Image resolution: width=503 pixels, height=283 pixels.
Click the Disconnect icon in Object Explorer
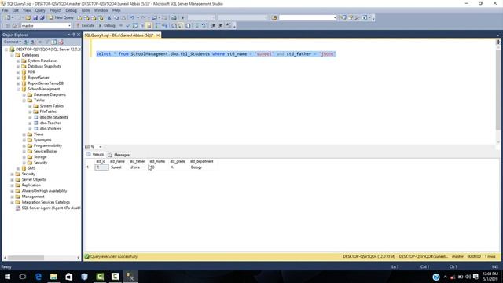pyautogui.click(x=33, y=42)
